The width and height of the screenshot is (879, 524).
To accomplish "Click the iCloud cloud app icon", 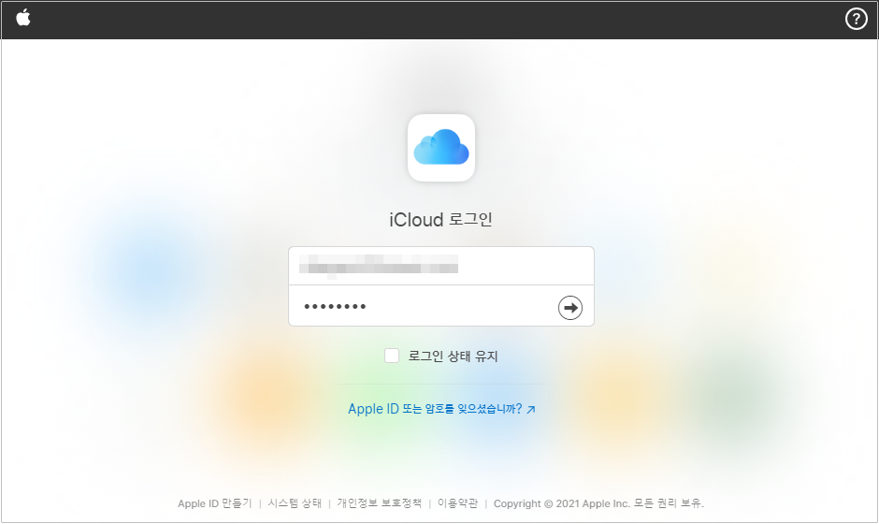I will click(x=441, y=148).
